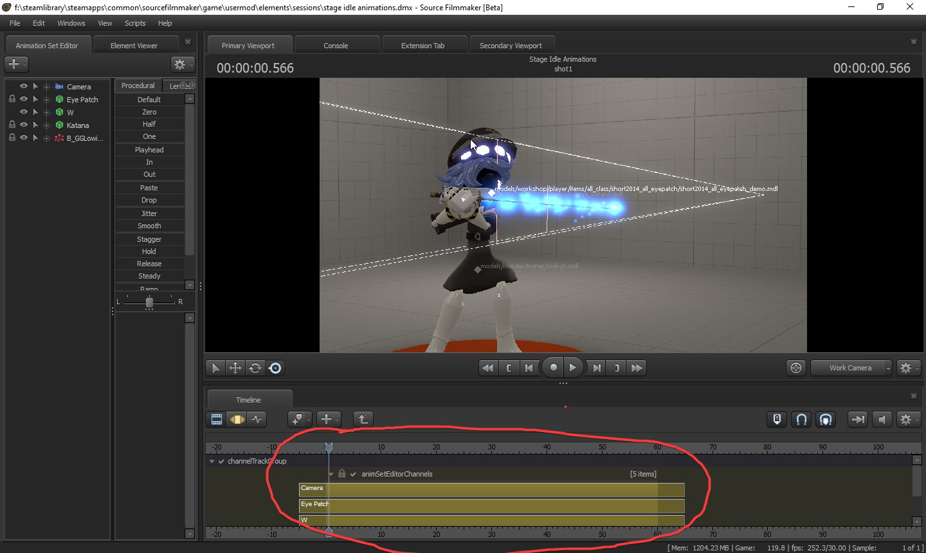Apply the Smooth procedural preset
The image size is (926, 553).
point(149,226)
